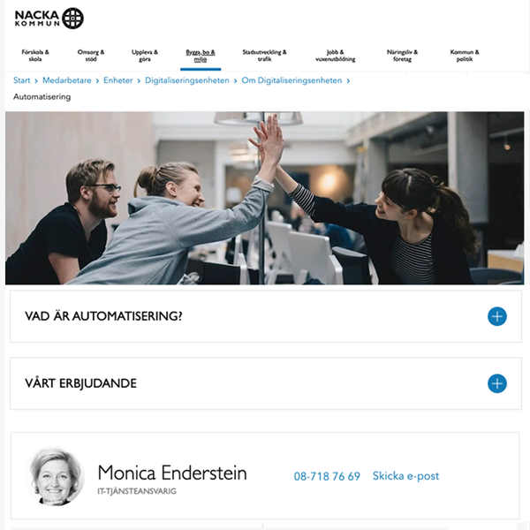Click the Skicka e-post link

405,476
